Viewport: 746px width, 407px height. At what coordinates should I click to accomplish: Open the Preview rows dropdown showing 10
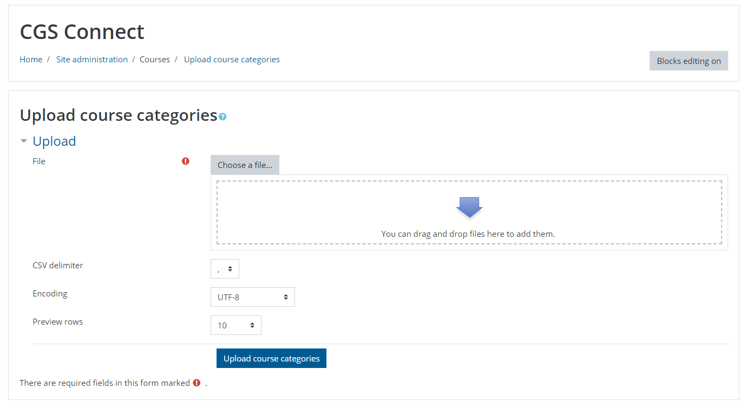pyautogui.click(x=235, y=325)
